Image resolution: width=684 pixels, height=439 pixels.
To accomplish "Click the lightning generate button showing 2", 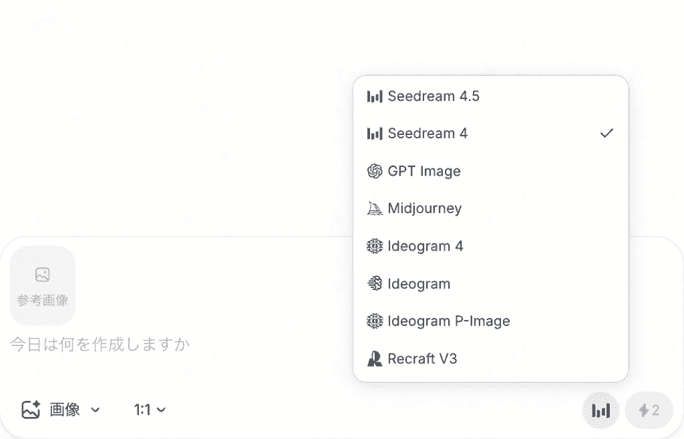I will (x=649, y=410).
